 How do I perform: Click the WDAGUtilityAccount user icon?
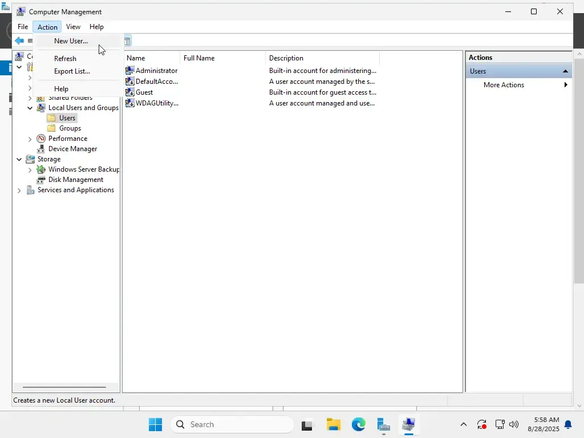point(129,103)
